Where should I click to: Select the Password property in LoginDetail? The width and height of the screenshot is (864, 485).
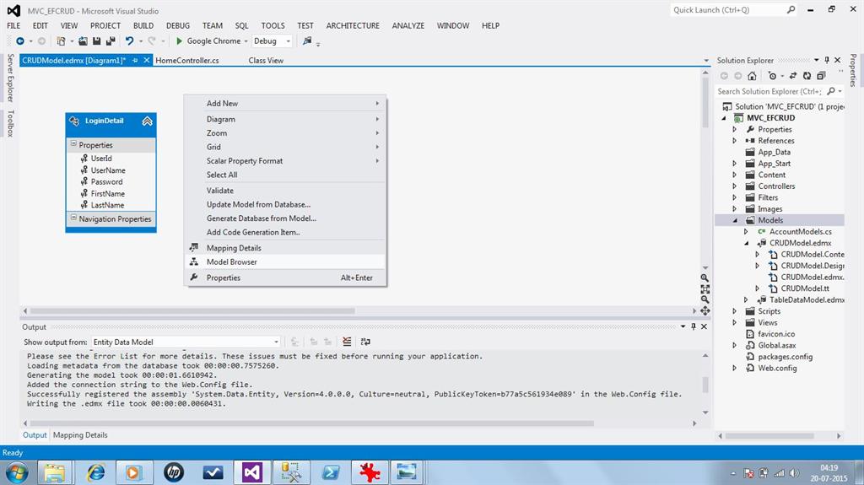point(107,182)
